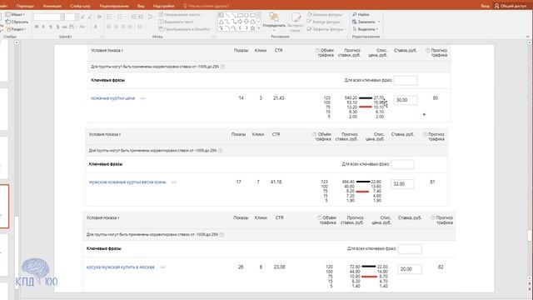Open Эффекты фигуры effects dropdown
533x300 pixels.
coord(326,29)
